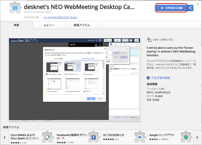Click the participant person icon beside microphone
Viewport: 202px width, 145px height.
click(x=96, y=45)
